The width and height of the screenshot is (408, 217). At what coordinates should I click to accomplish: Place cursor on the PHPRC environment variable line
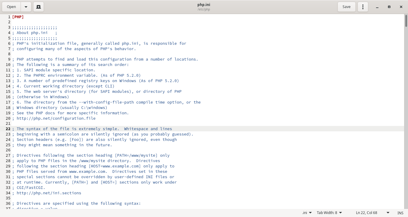[x=78, y=75]
